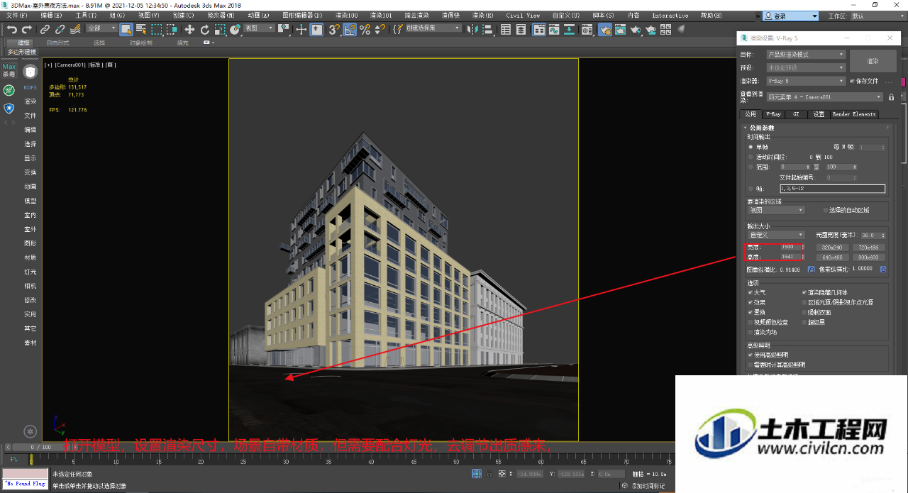The width and height of the screenshot is (908, 493).
Task: Open the 全部 selection filter dropdown
Action: tap(101, 28)
